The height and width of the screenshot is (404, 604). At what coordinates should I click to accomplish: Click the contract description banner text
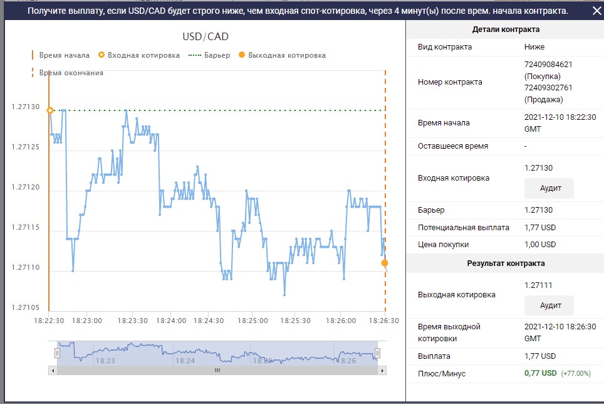tap(298, 11)
